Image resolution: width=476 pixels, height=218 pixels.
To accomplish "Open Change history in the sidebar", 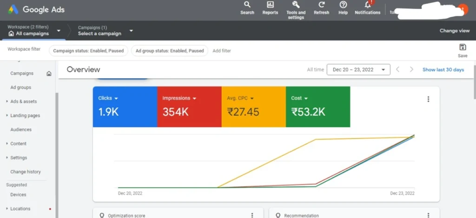I will pyautogui.click(x=26, y=172).
